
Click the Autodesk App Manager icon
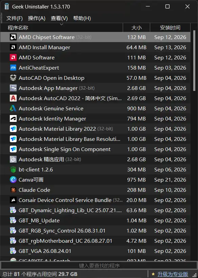(13, 88)
